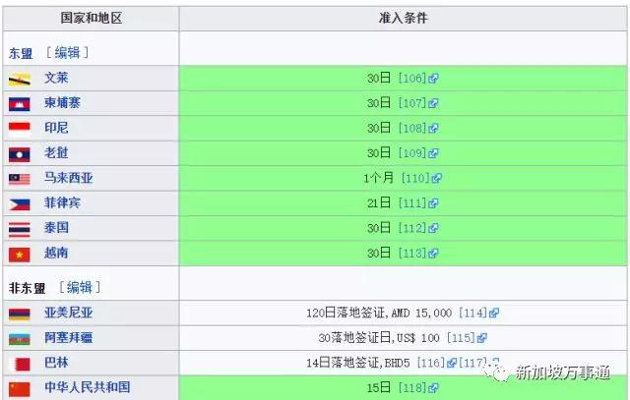Open the 中华人民共和国 country link
This screenshot has height=400, width=630.
(88, 387)
